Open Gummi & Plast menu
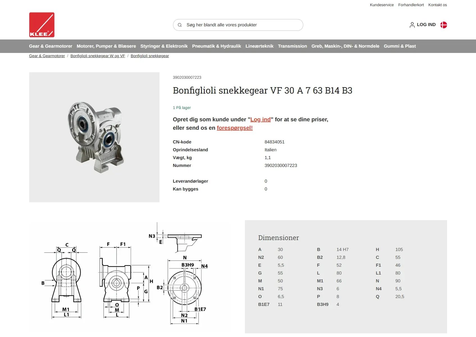The image size is (476, 337). pyautogui.click(x=400, y=46)
